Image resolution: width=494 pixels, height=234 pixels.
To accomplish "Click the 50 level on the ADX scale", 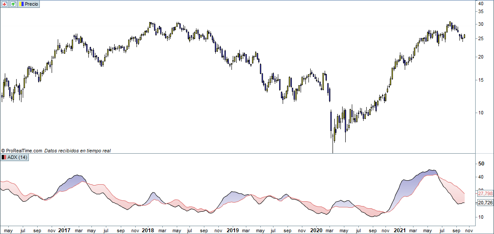I will [480, 164].
